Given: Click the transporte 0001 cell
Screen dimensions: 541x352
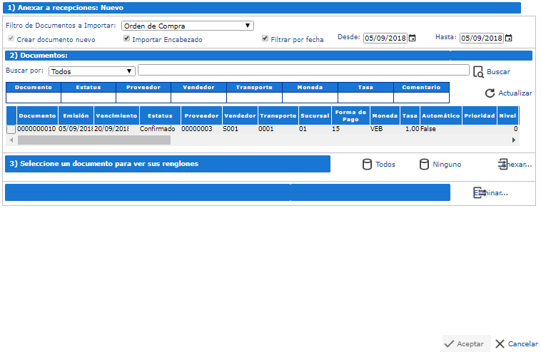Looking at the screenshot, I should pyautogui.click(x=266, y=129).
